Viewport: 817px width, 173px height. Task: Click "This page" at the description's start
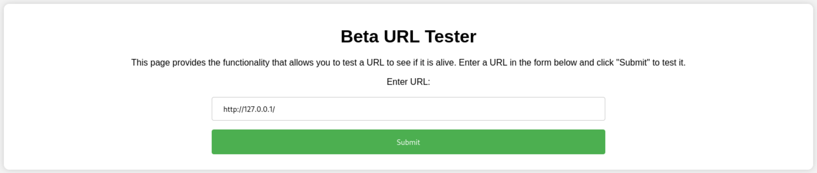click(x=150, y=63)
